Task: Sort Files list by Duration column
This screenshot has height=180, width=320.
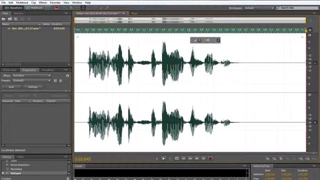Action: pos(56,24)
